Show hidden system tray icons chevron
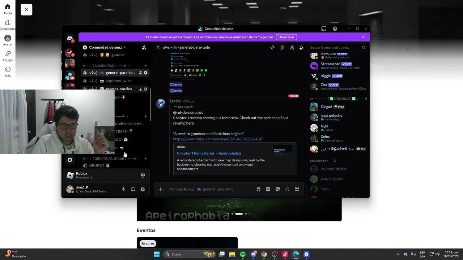The height and width of the screenshot is (260, 463). point(398,254)
